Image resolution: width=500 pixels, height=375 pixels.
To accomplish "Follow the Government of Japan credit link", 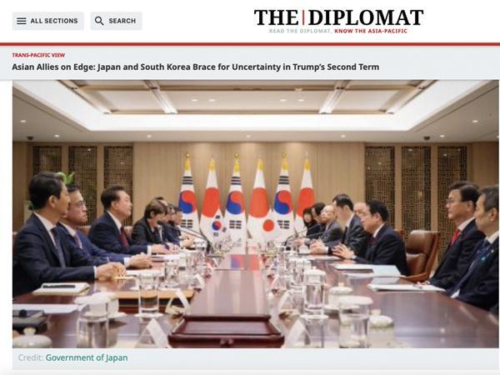I will pyautogui.click(x=87, y=357).
